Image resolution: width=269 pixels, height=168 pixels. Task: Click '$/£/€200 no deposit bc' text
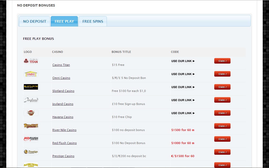[x=129, y=156]
